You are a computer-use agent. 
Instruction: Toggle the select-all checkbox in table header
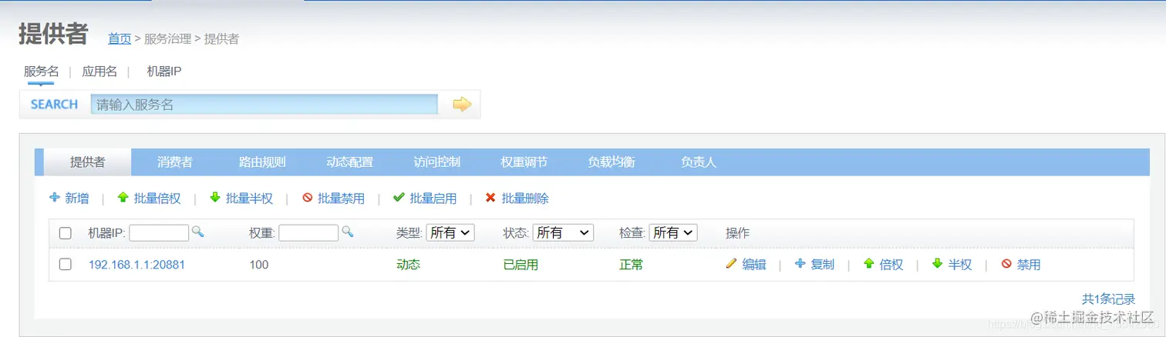click(x=66, y=233)
